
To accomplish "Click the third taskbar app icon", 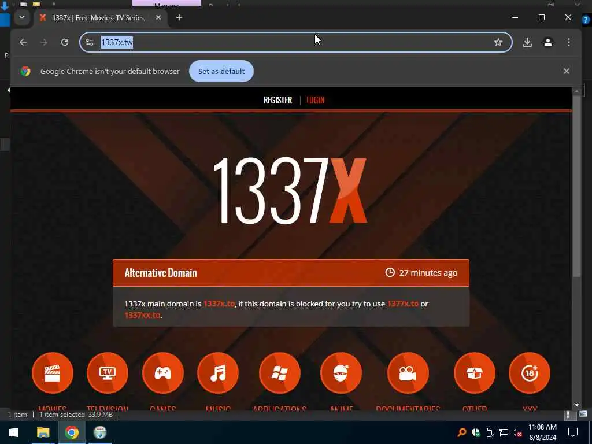I will pyautogui.click(x=100, y=432).
